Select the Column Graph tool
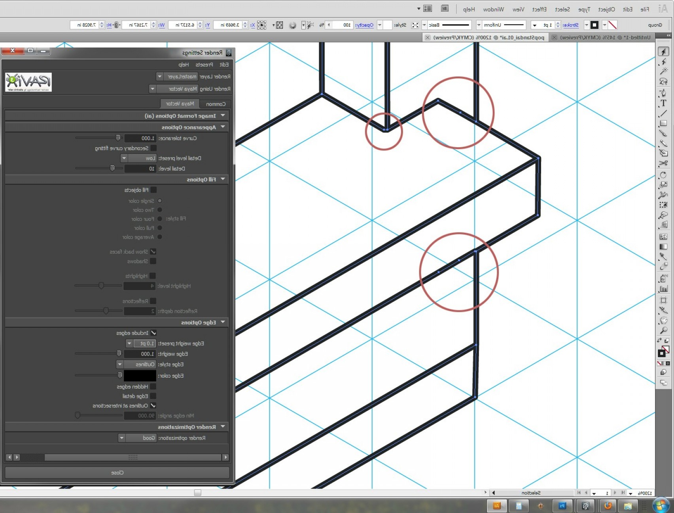 [664, 288]
